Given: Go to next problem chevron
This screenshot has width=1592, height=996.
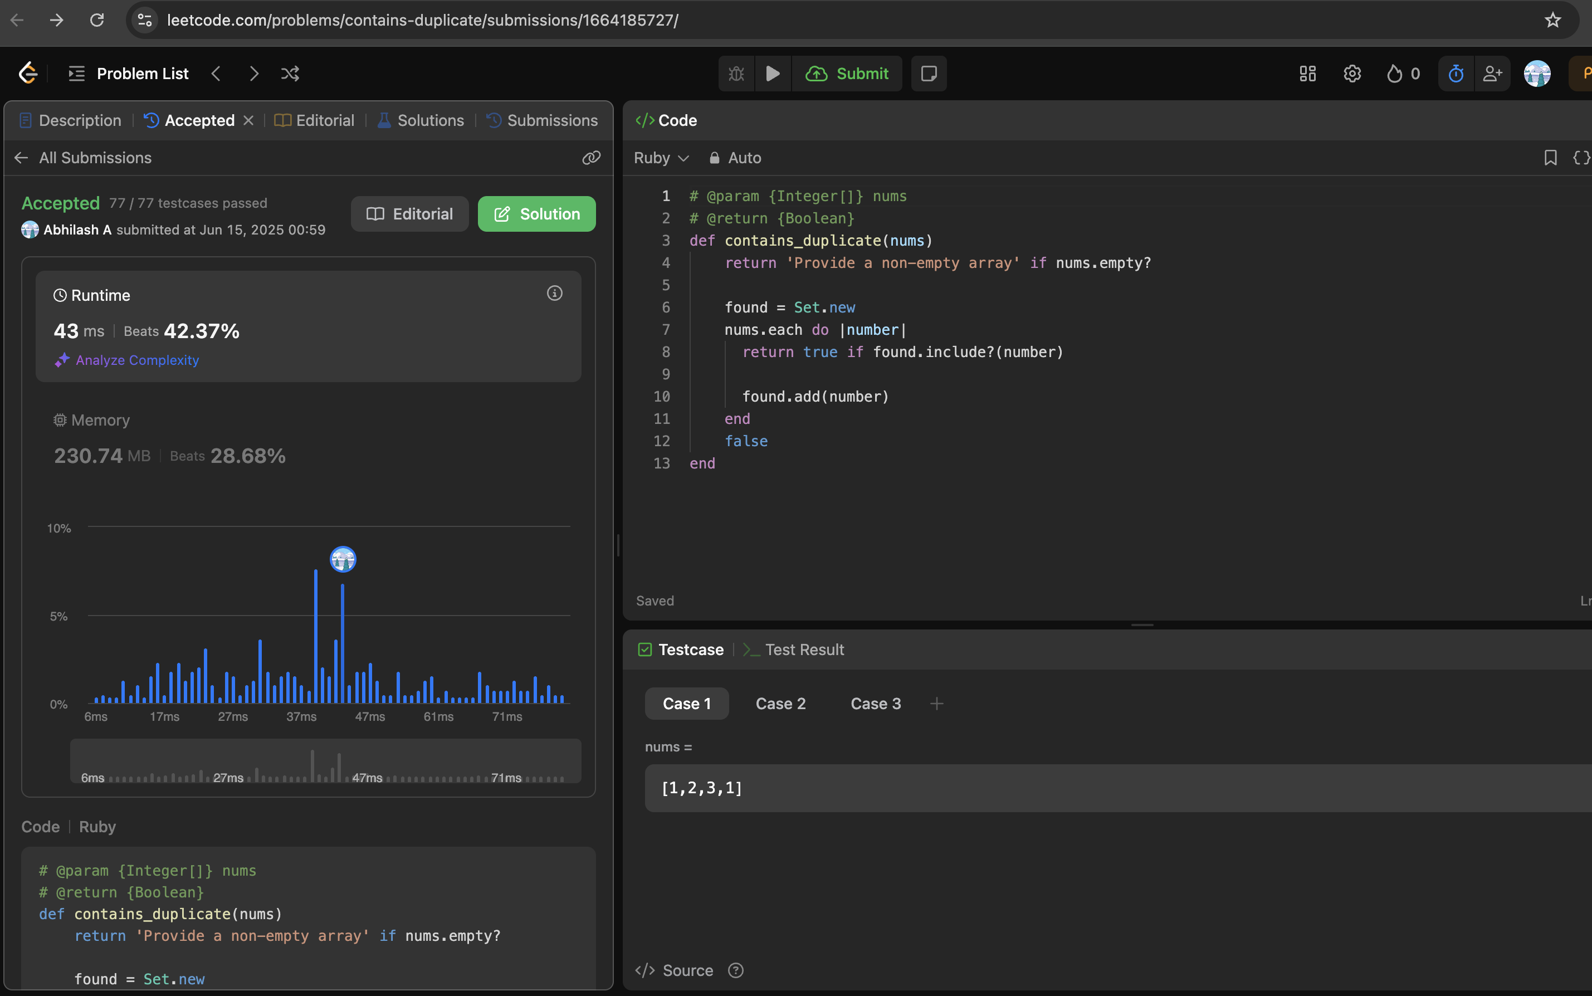Looking at the screenshot, I should (x=253, y=74).
